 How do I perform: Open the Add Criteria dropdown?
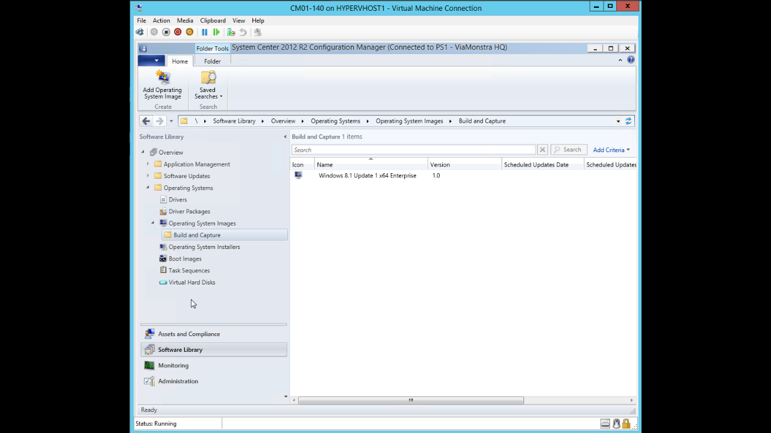(x=611, y=150)
